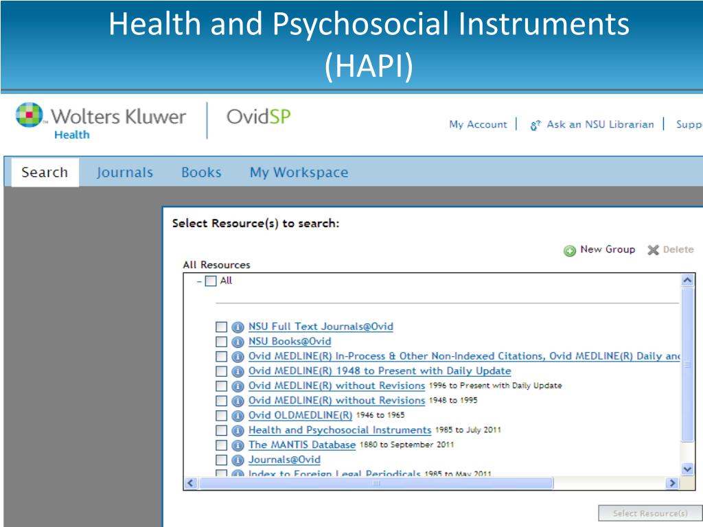Open the Books tab
The height and width of the screenshot is (527, 703).
201,172
